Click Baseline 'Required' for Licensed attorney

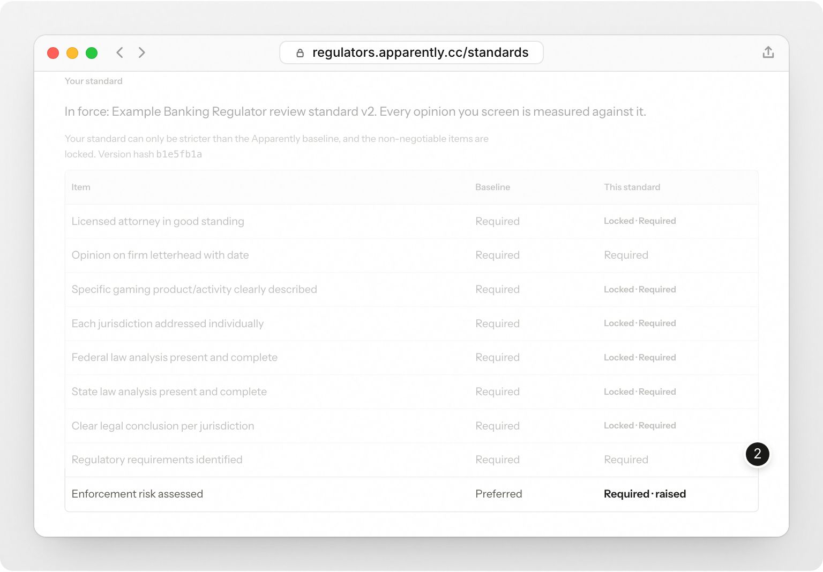click(497, 221)
